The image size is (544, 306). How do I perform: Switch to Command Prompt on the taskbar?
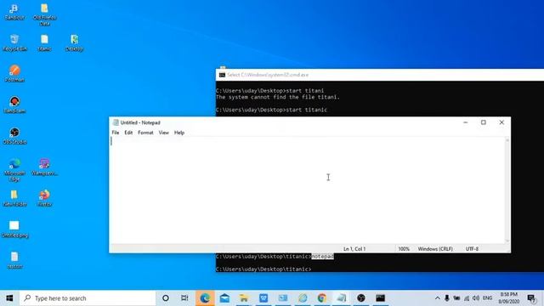coord(380,298)
